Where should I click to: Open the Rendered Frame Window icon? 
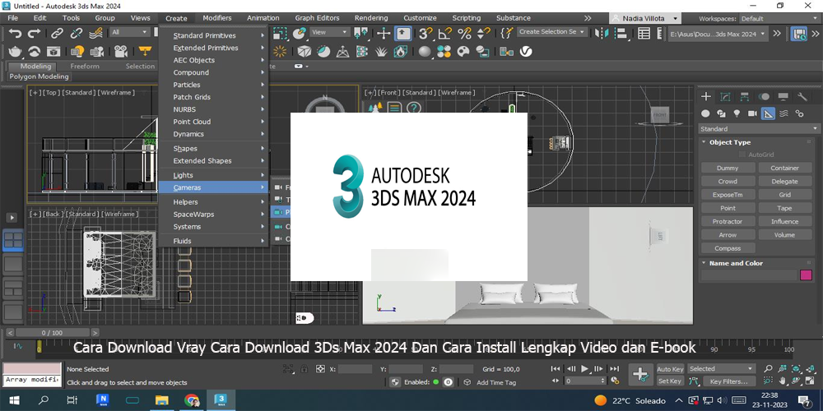53,51
